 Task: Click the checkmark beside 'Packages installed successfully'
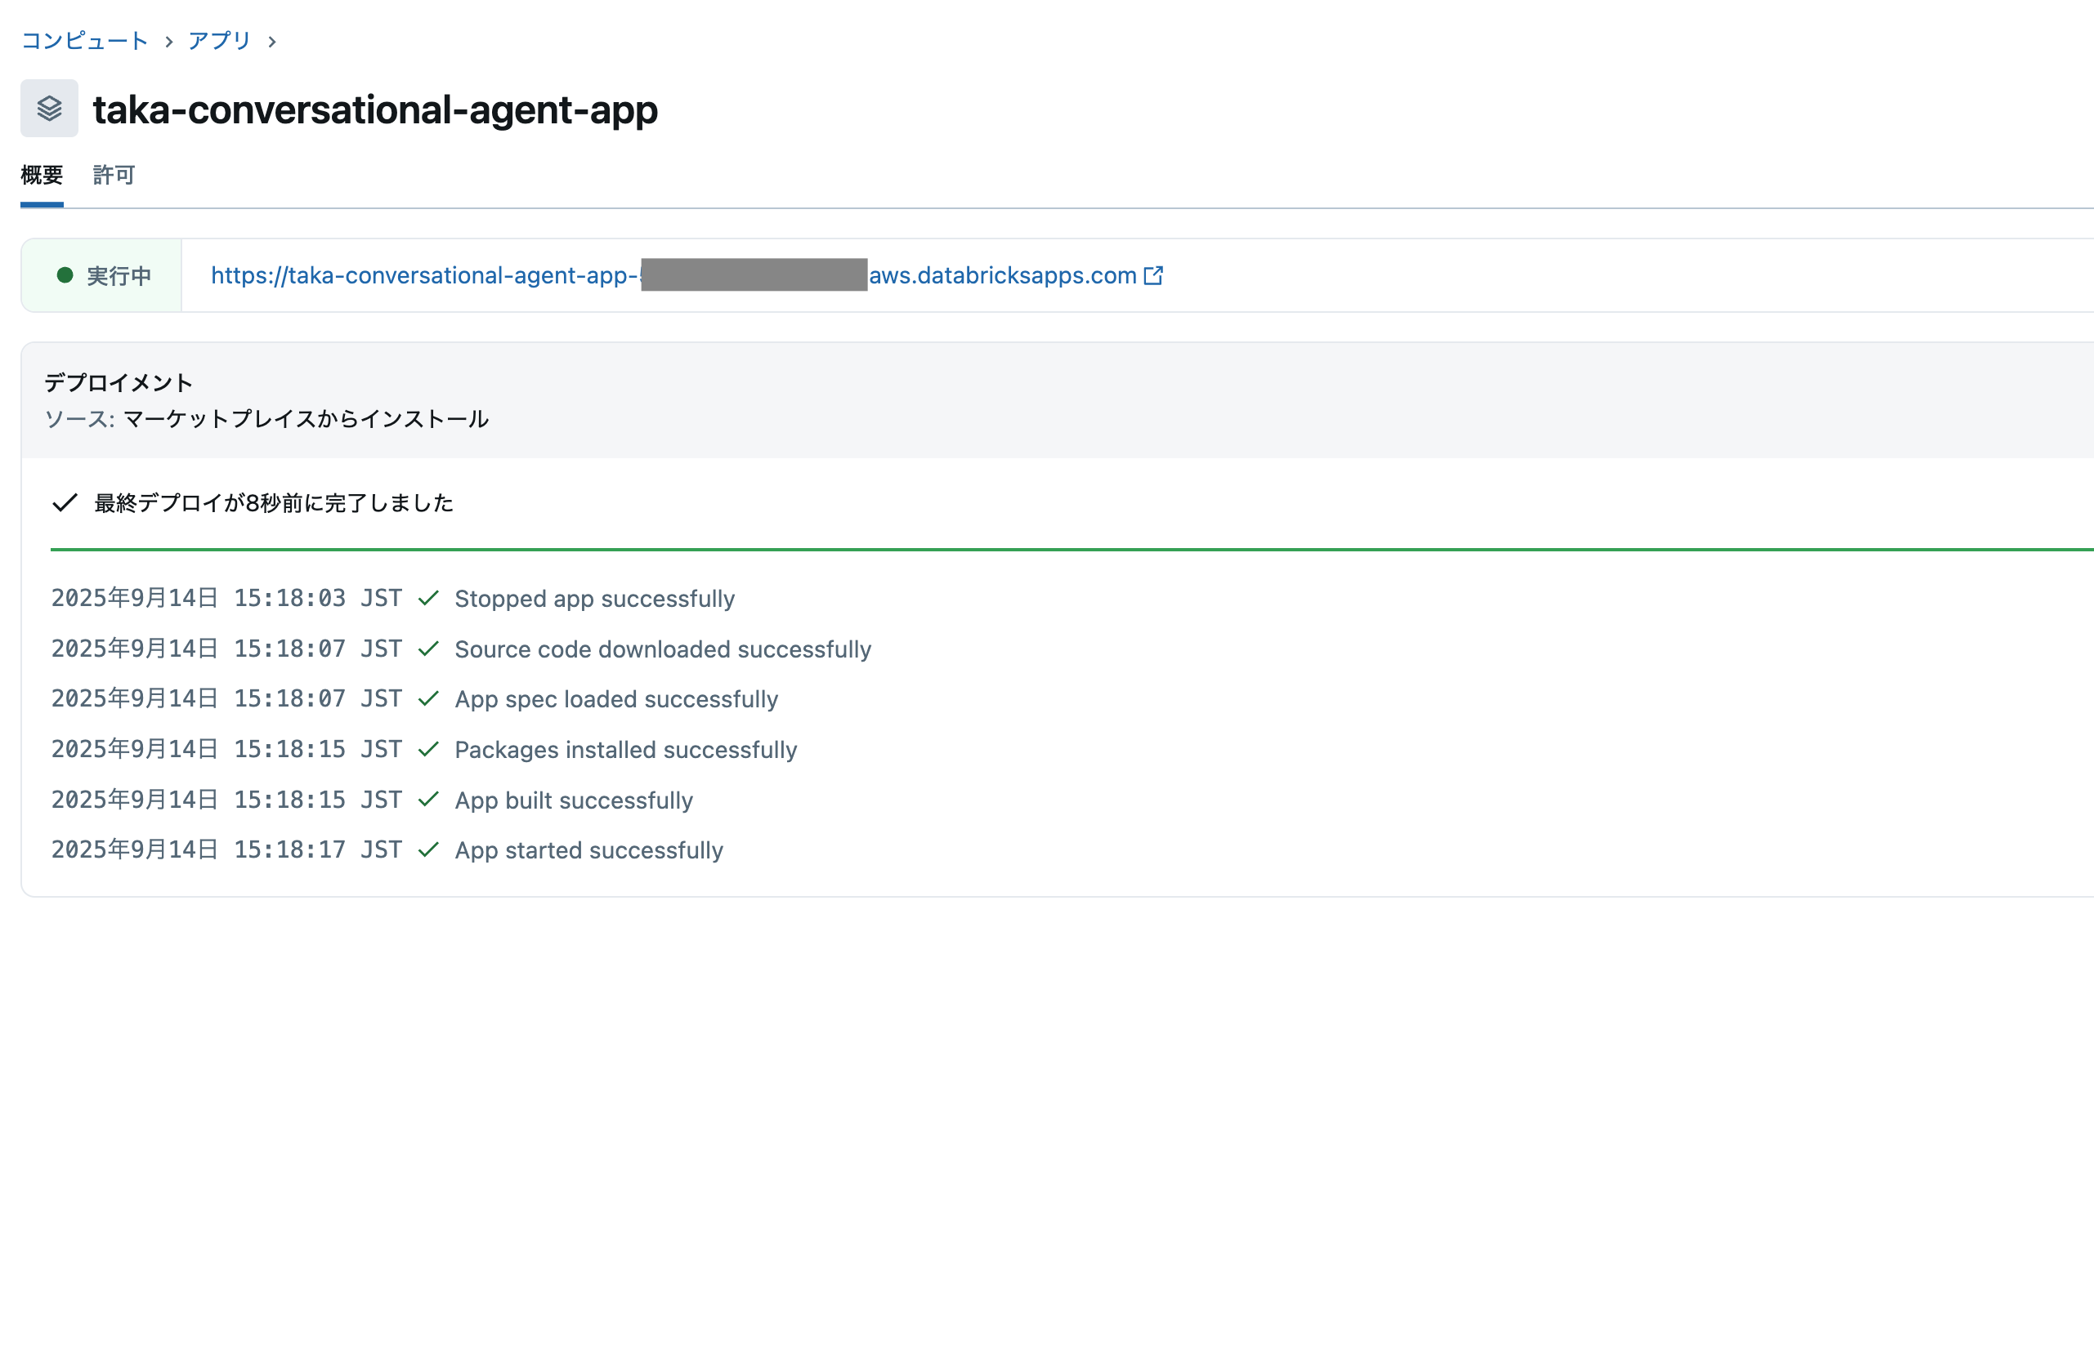(429, 748)
